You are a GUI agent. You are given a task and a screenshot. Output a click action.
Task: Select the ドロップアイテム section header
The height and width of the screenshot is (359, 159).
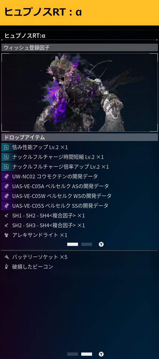(80, 137)
